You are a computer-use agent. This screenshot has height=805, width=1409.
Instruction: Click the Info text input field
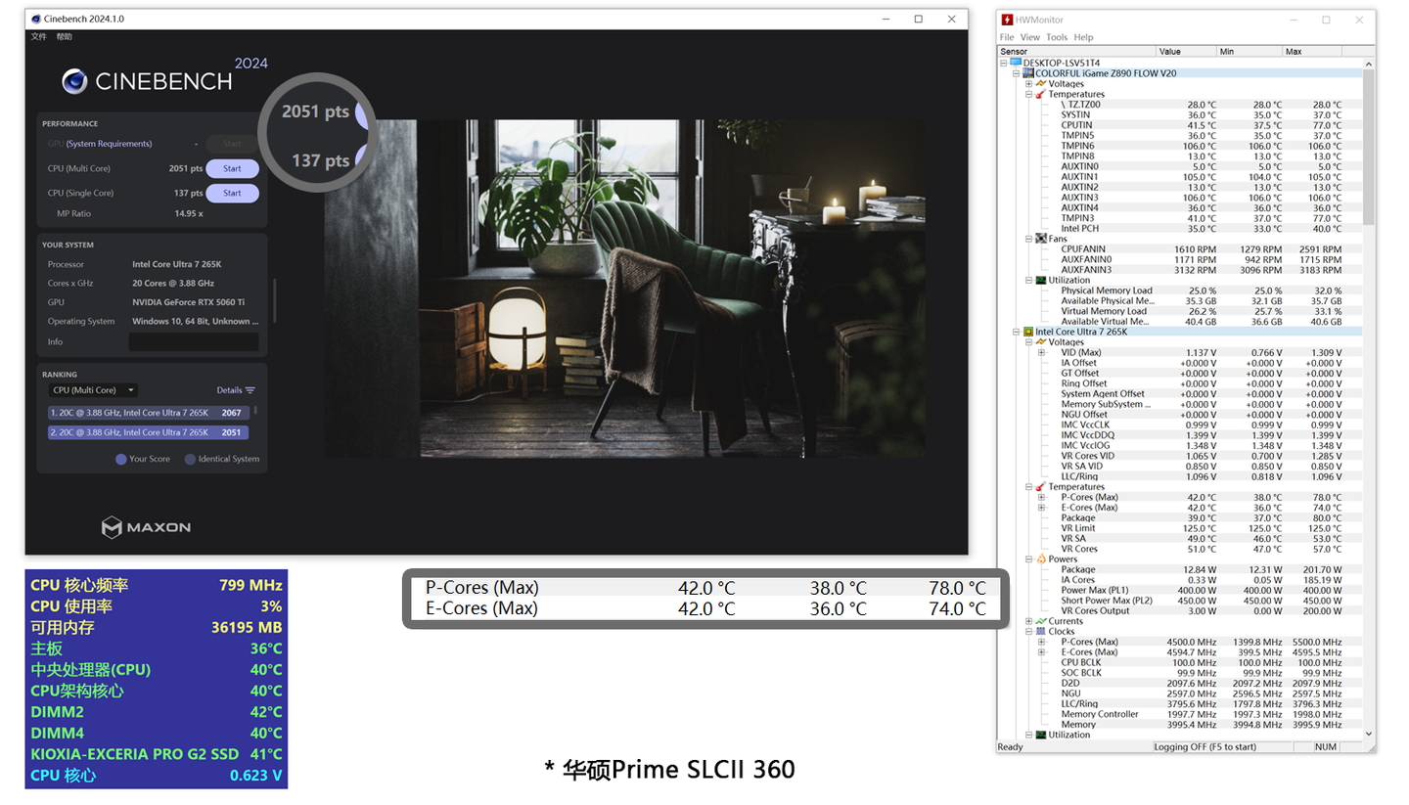click(194, 341)
